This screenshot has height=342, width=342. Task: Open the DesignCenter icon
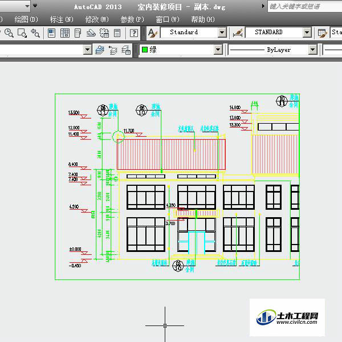(65, 33)
